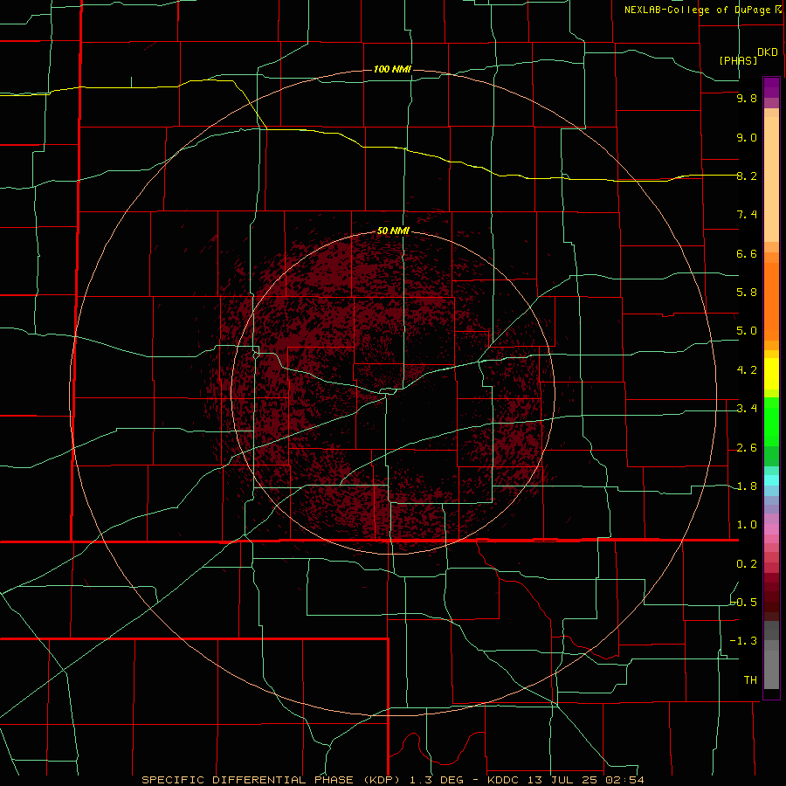Click the 0.2 value on the color scale
The image size is (786, 786).
point(747,564)
